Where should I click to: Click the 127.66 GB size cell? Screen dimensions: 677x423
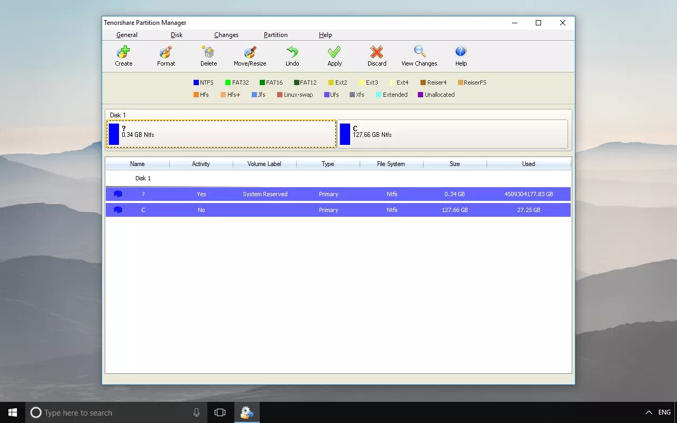point(455,210)
